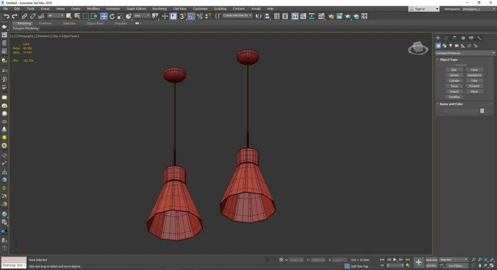Image resolution: width=497 pixels, height=270 pixels.
Task: Choose the Select Object tool
Action: coord(69,16)
